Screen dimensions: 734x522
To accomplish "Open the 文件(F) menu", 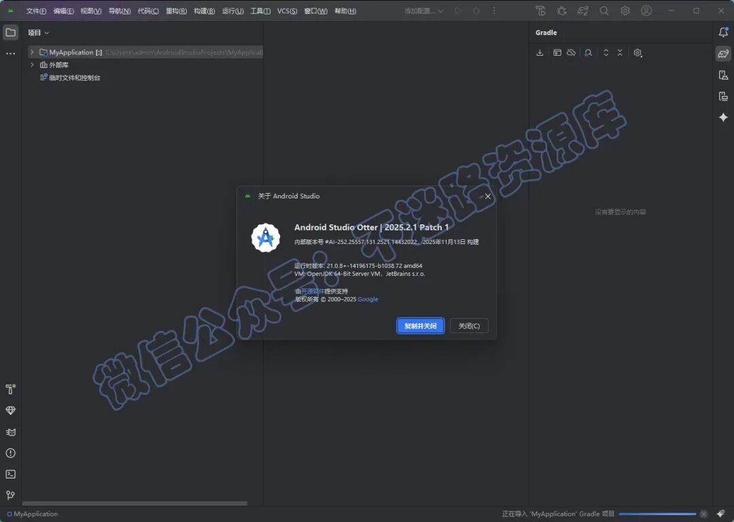I will (36, 11).
